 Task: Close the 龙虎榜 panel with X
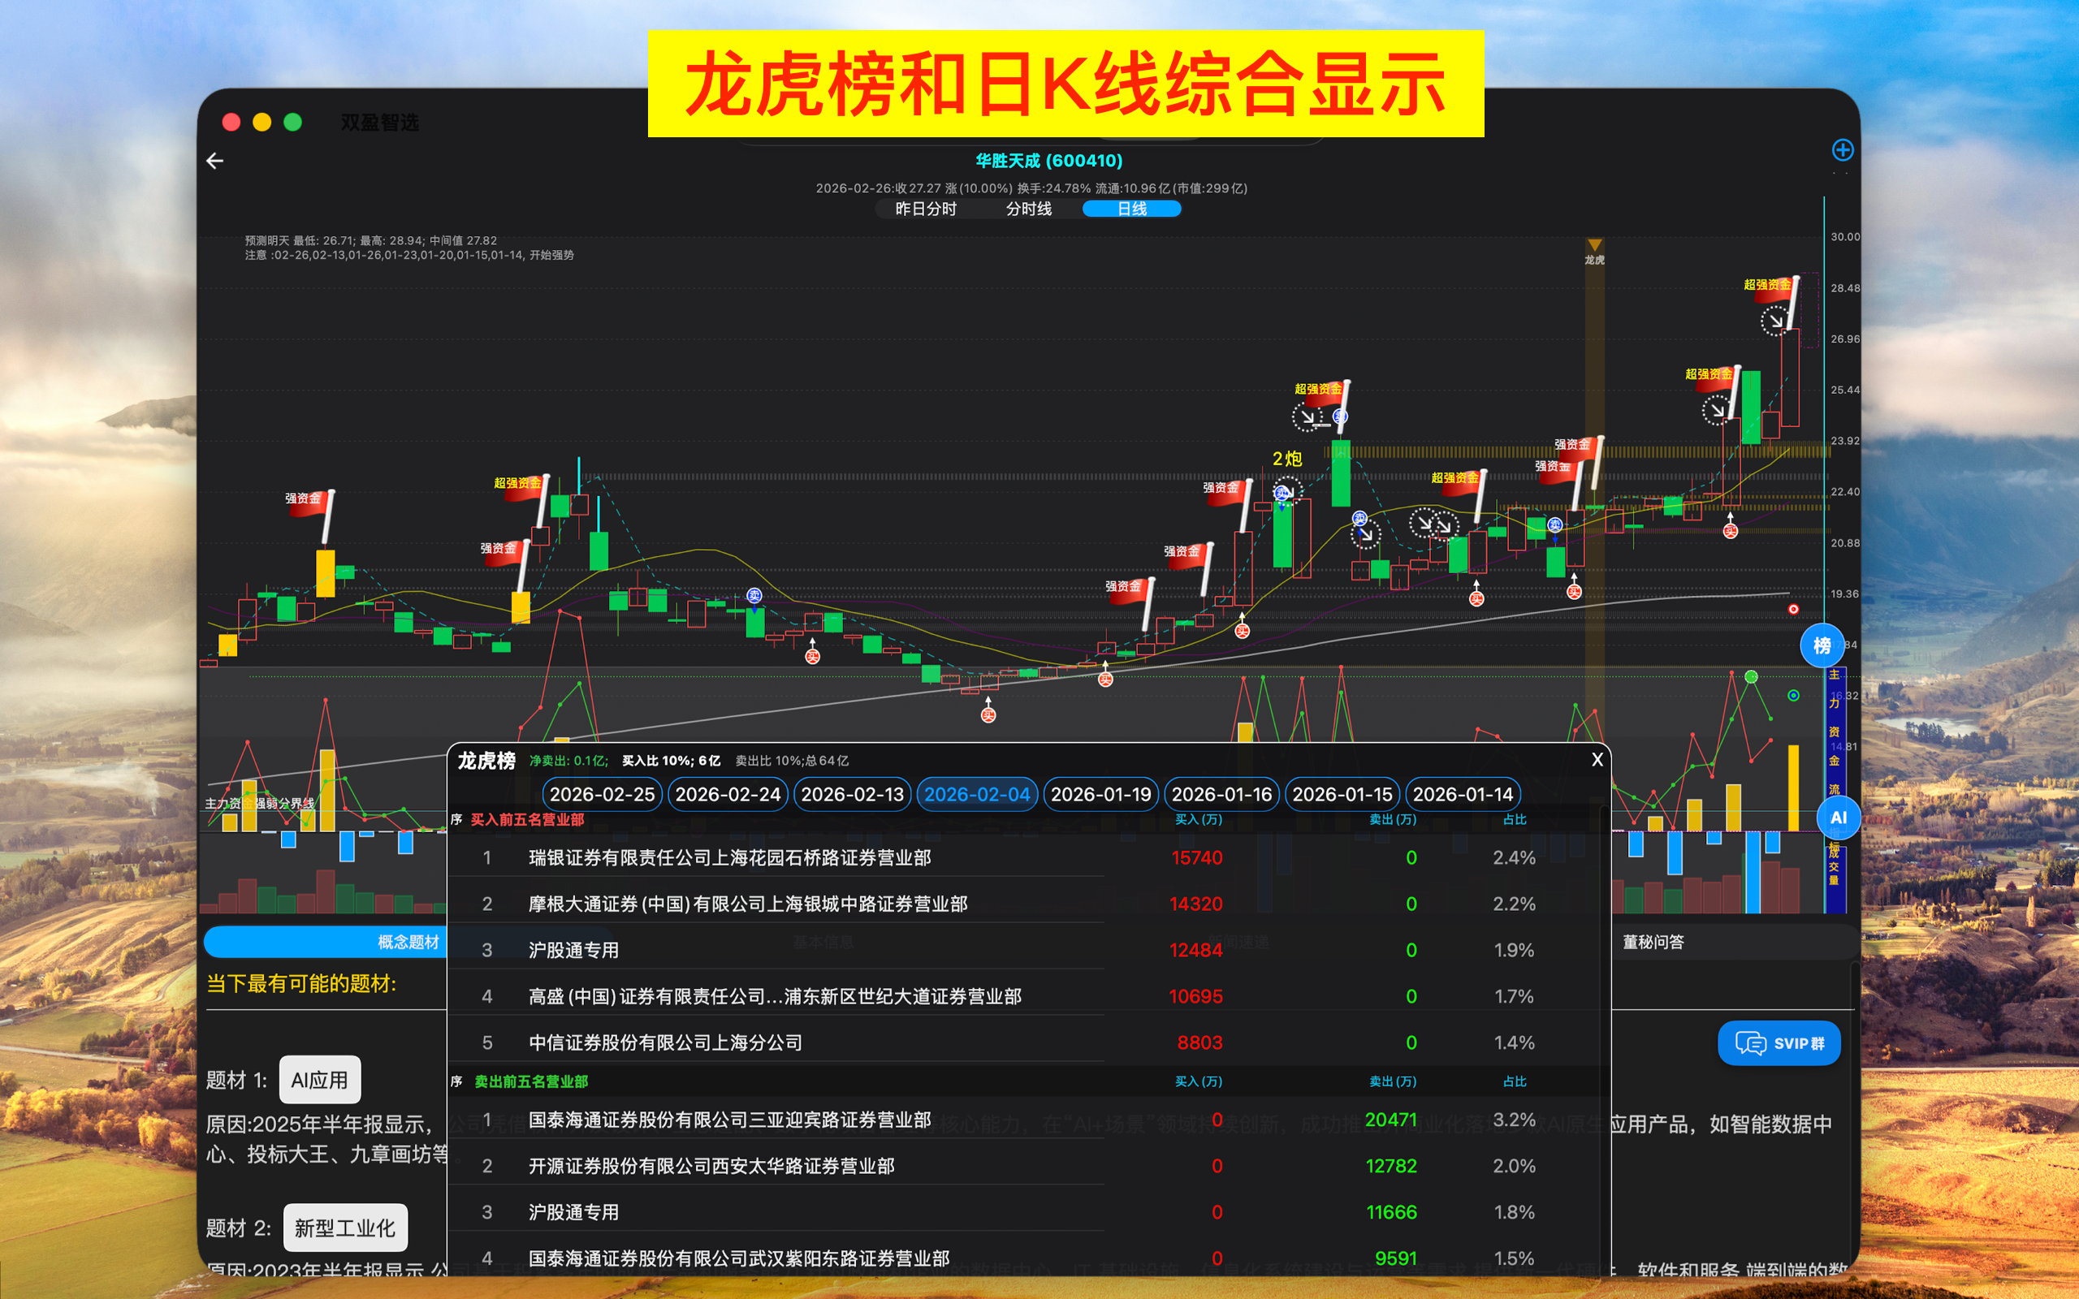[x=1597, y=759]
